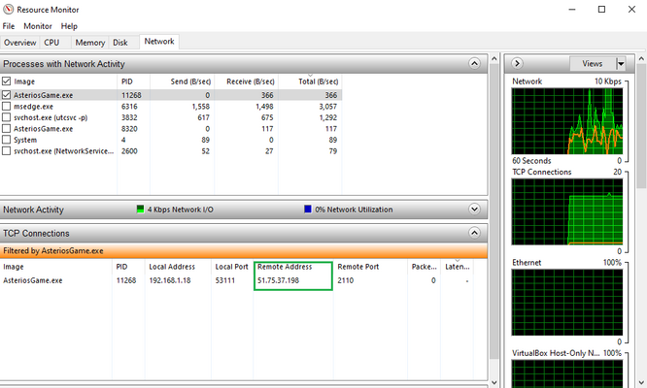Check the svchost.exe (utcsvc -p) checkbox
Screen dimensions: 647x388
coord(6,117)
